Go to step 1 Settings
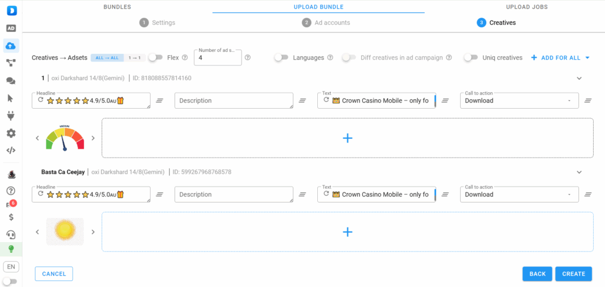The image size is (605, 287). pos(157,23)
